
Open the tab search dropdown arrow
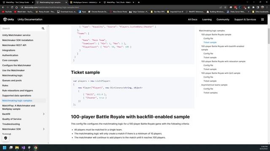[x=247, y=2]
